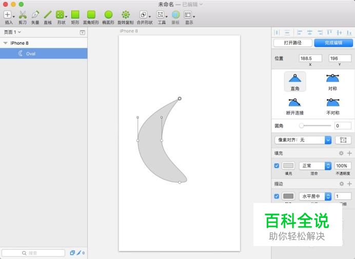Select the Oval layer
The height and width of the screenshot is (259, 355).
44,53
